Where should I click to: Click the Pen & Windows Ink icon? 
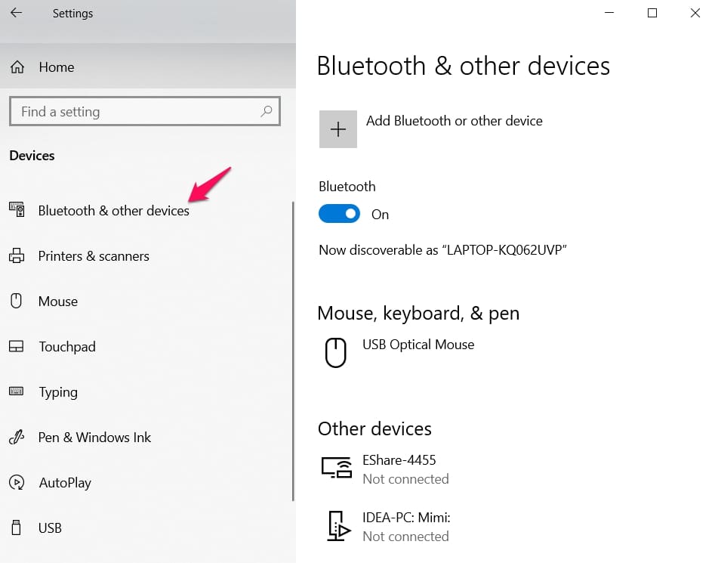17,438
